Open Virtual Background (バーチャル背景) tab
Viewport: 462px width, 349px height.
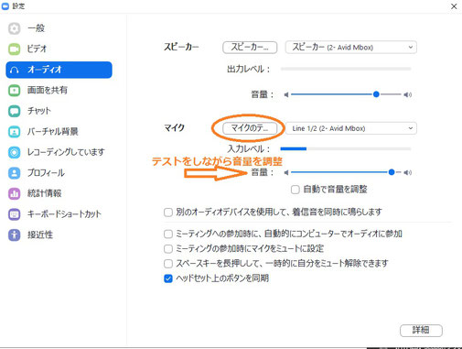(x=59, y=132)
